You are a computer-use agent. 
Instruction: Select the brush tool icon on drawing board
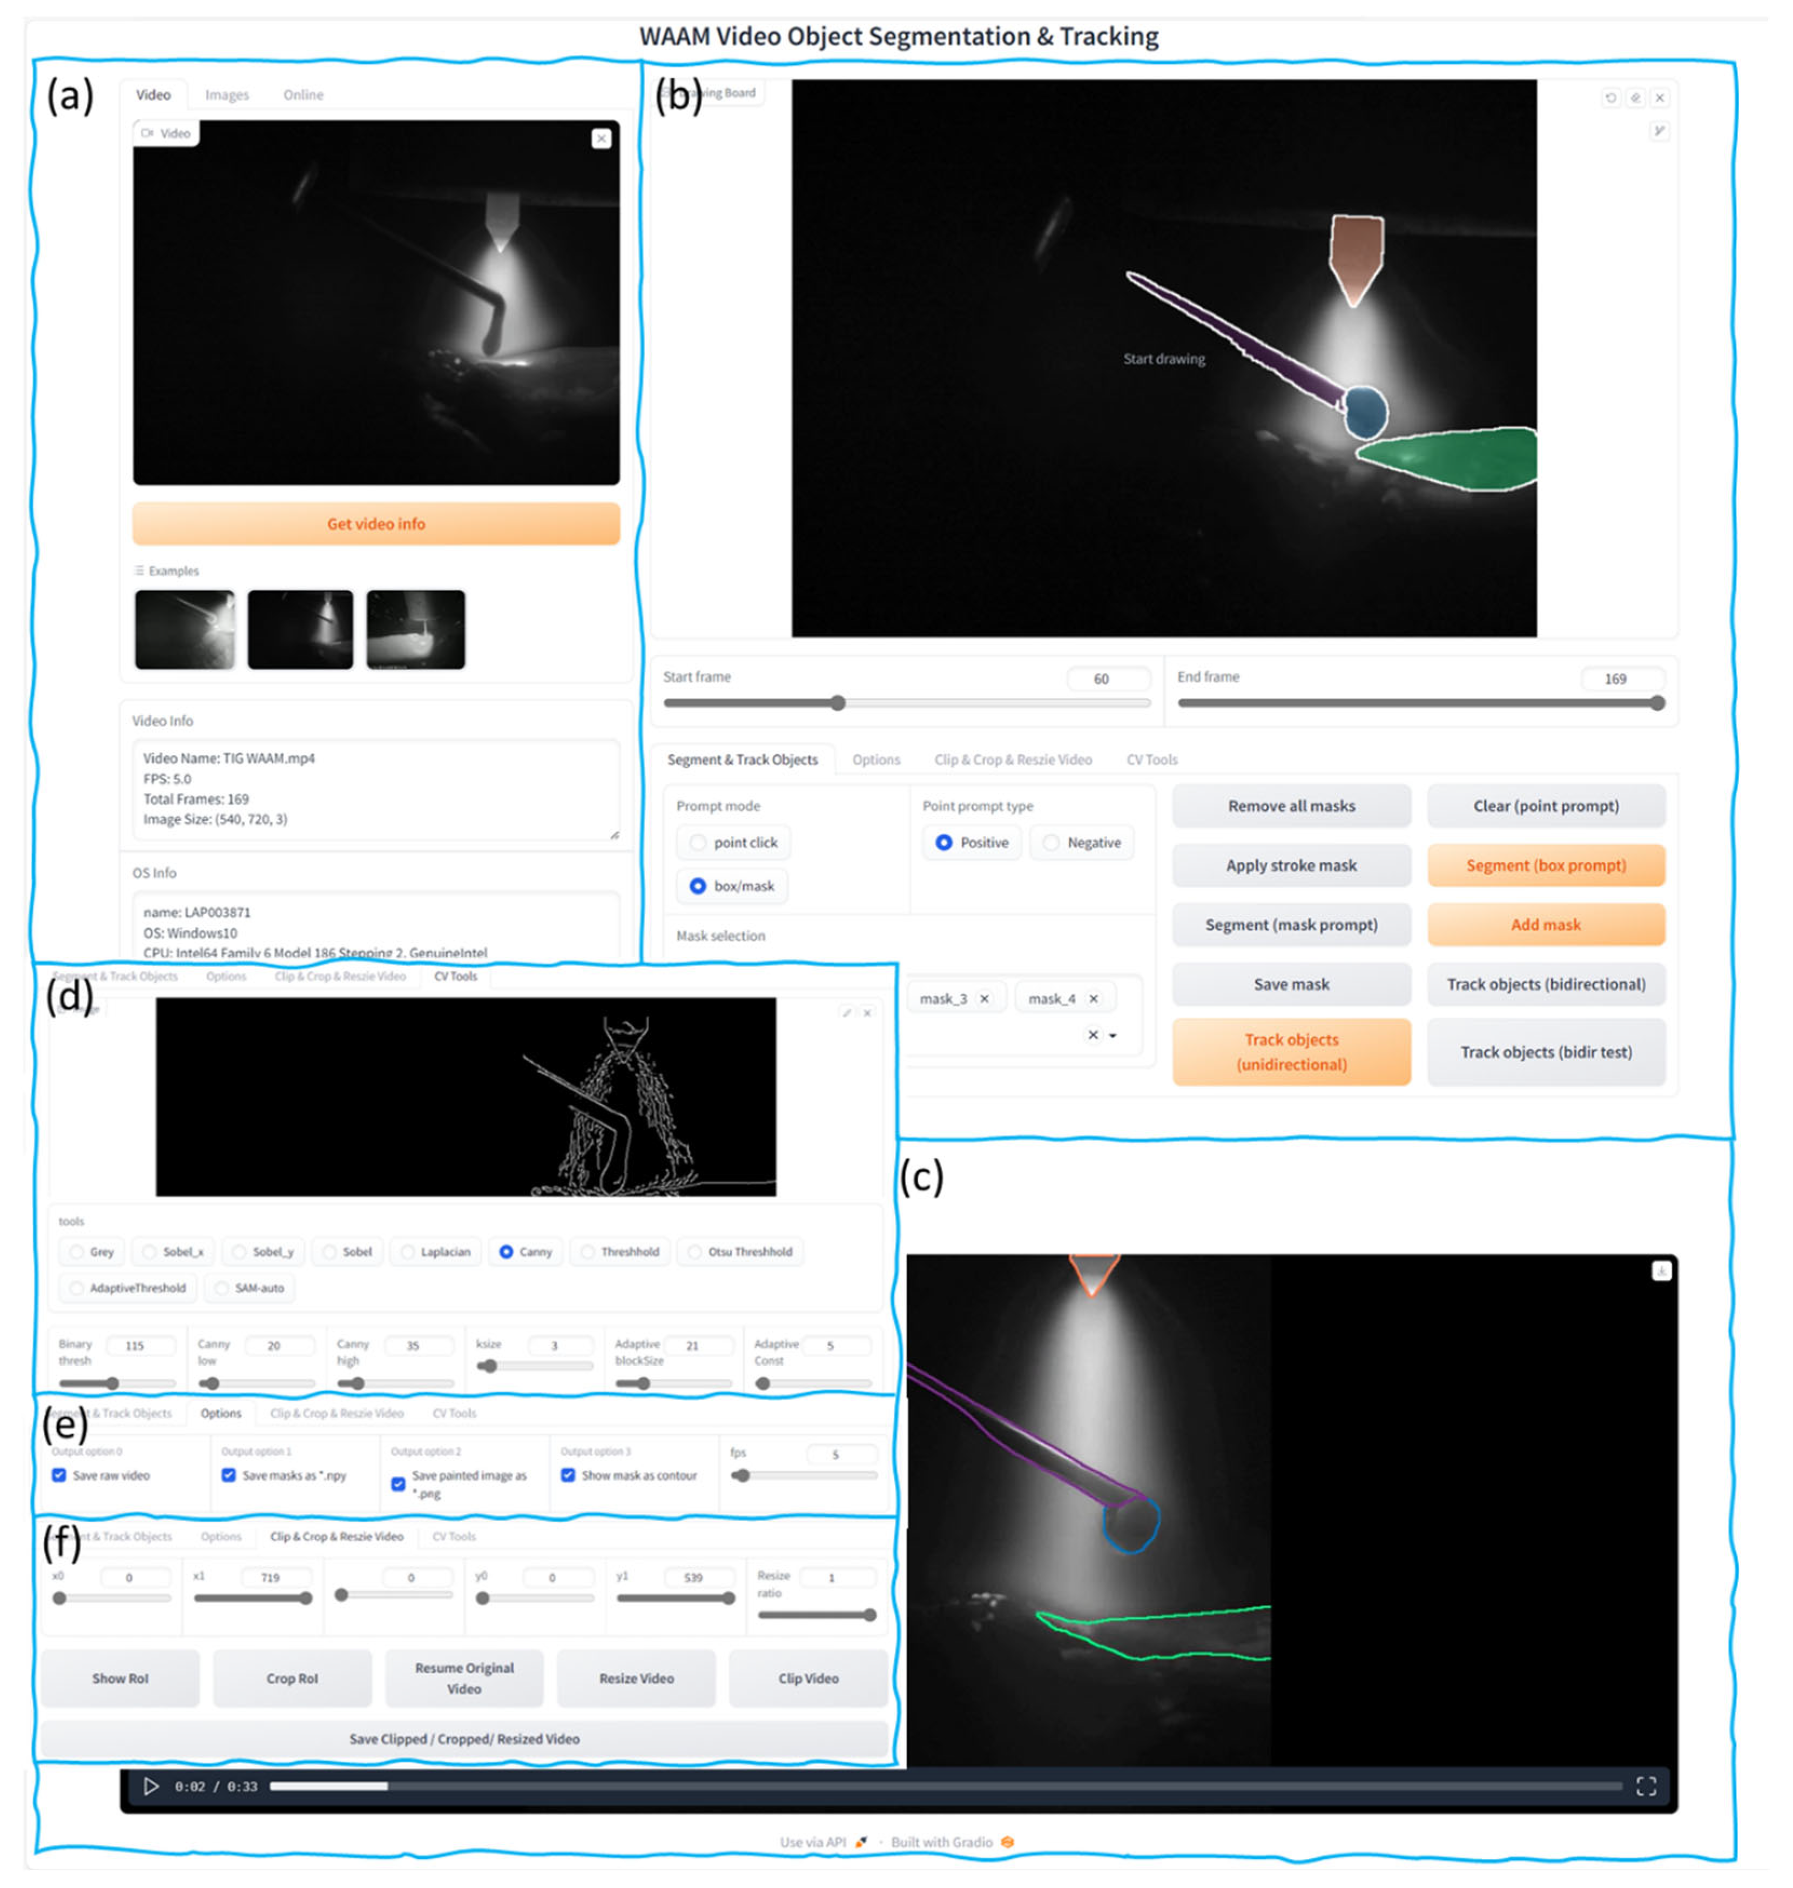[x=1659, y=131]
